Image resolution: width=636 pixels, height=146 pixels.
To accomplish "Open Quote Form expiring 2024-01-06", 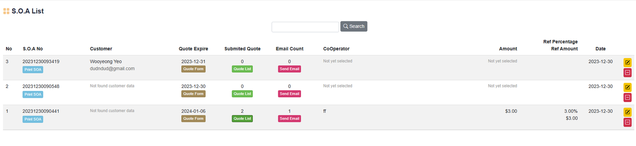I will [x=193, y=119].
